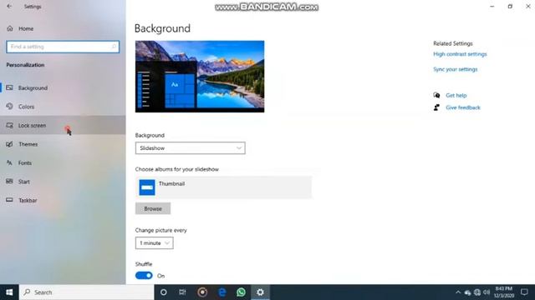Image resolution: width=535 pixels, height=300 pixels.
Task: Click the Browse button for albums
Action: 153,208
